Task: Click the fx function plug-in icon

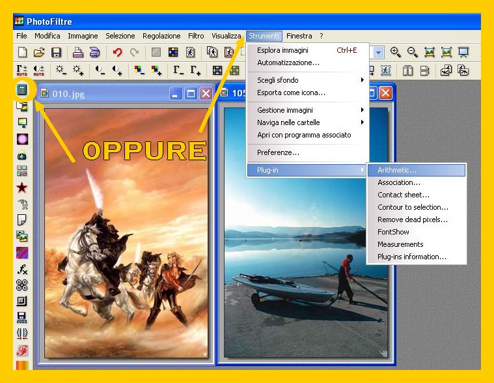Action: (22, 269)
